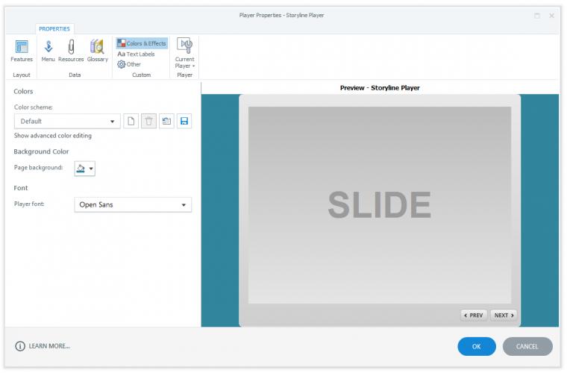Click the SLIDE preview area
This screenshot has width=567, height=373.
point(379,205)
